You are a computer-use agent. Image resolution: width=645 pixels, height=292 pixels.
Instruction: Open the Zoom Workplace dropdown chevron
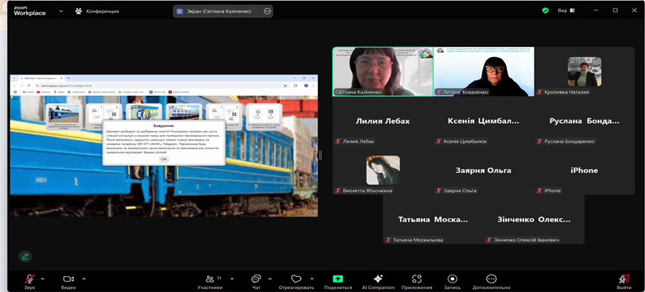click(61, 11)
